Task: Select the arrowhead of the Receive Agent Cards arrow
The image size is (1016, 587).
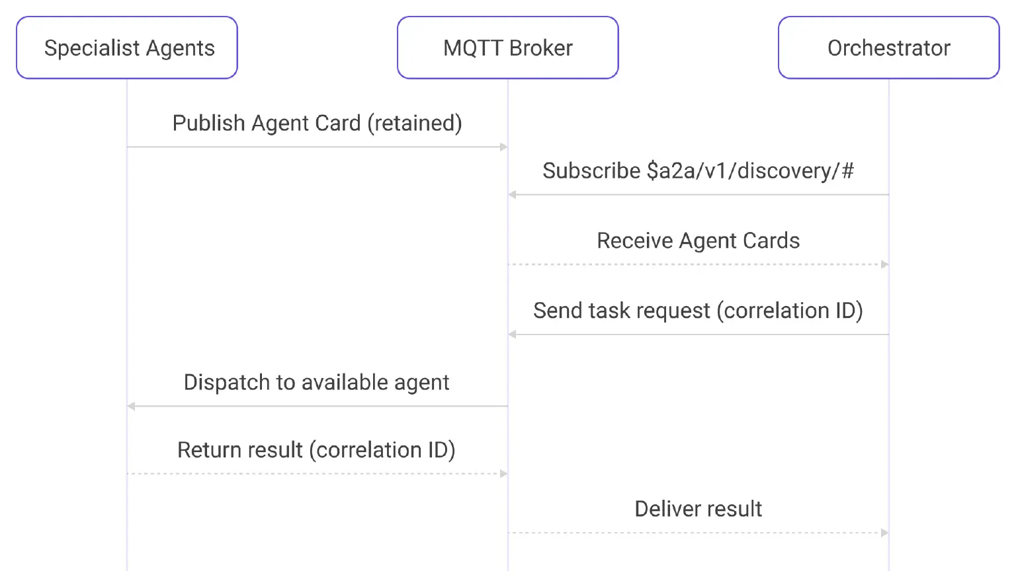Action: point(884,264)
